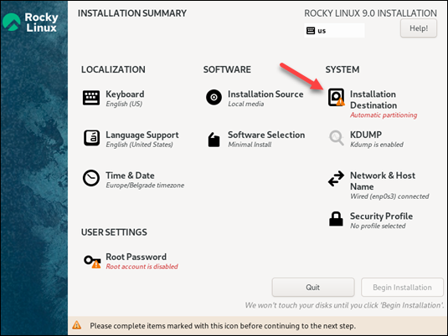
Task: Click the 'English (US)' keyboard text
Action: click(124, 104)
